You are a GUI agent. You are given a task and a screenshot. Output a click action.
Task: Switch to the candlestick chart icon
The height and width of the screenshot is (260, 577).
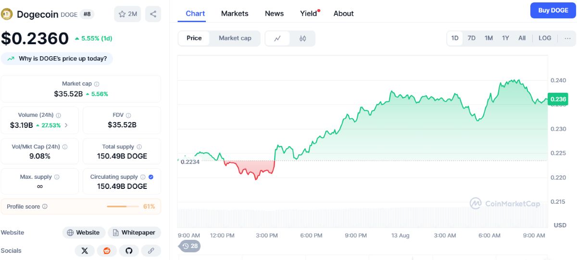pyautogui.click(x=302, y=38)
